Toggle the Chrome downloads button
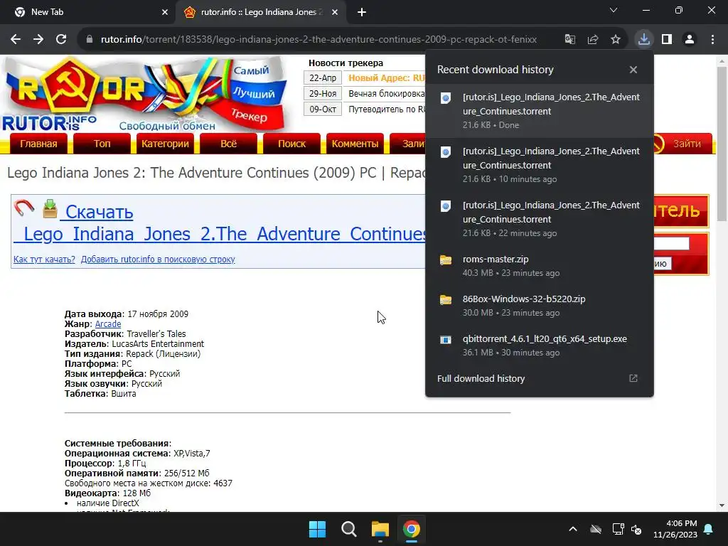Viewport: 728px width, 546px height. pos(644,40)
